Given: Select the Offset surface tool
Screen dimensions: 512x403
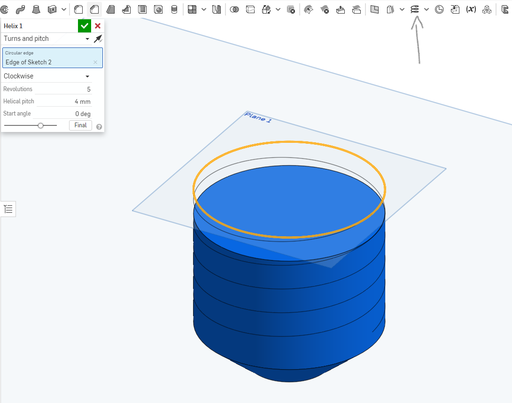Looking at the screenshot, I should pyautogui.click(x=390, y=9).
